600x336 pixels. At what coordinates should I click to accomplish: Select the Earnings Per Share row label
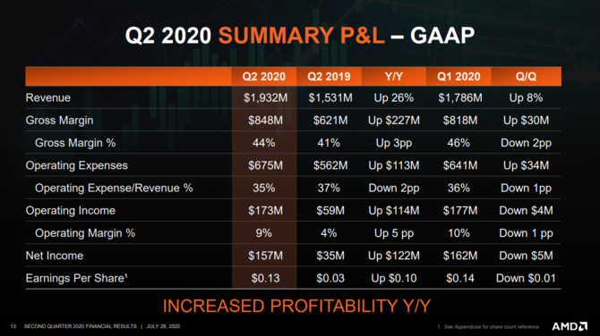(76, 278)
